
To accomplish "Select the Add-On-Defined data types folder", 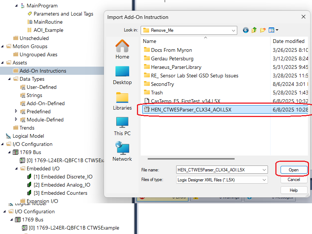I will pyautogui.click(x=43, y=103).
